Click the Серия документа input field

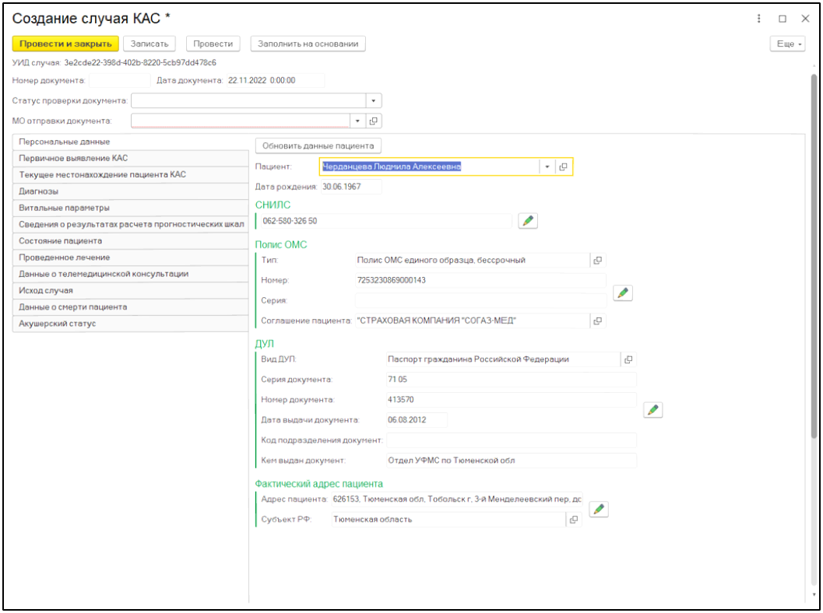pos(511,380)
